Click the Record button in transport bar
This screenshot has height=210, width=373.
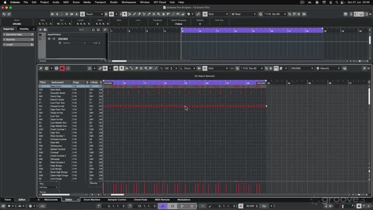pyautogui.click(x=192, y=206)
